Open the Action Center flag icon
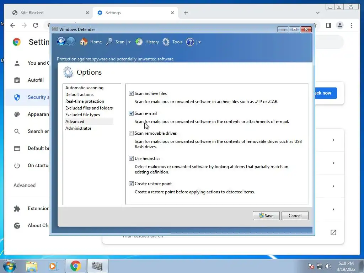364x273 pixels. [311, 267]
